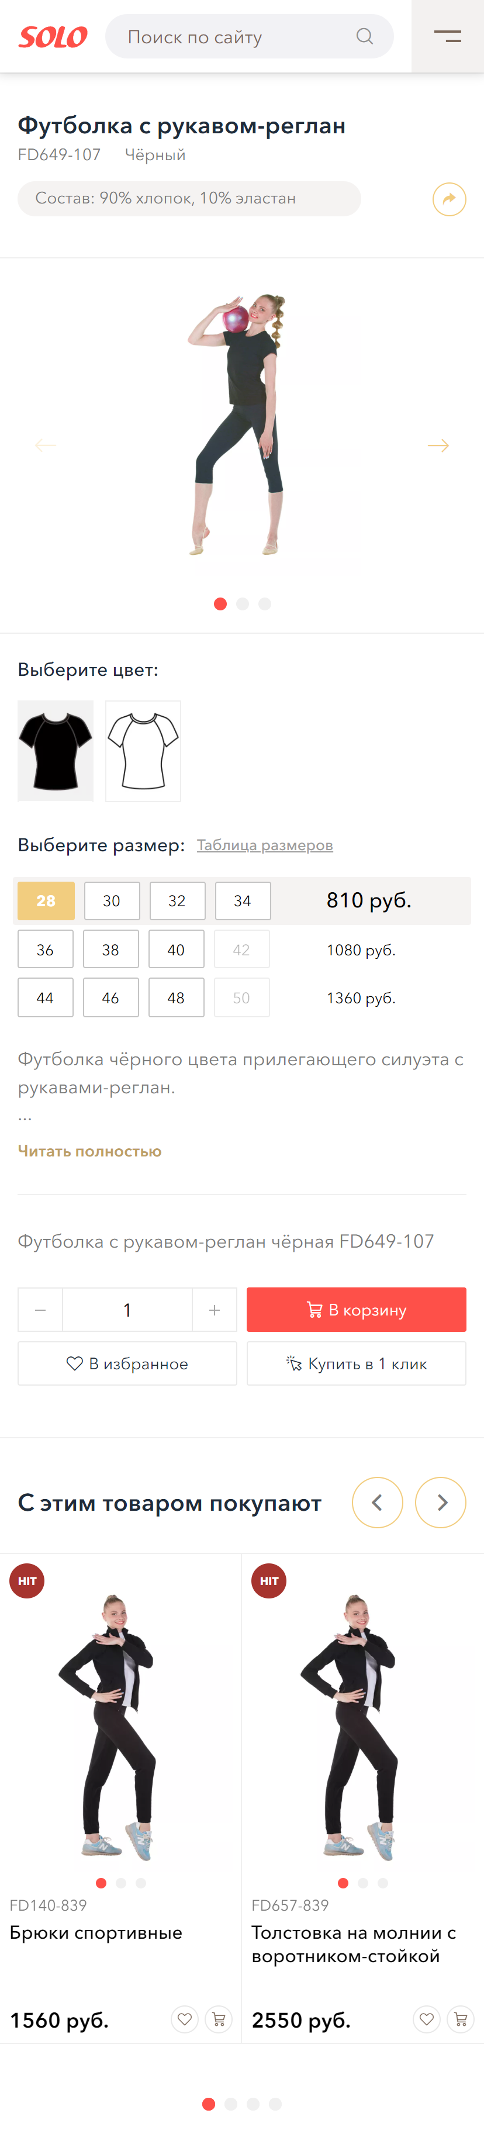
Task: Select size 46
Action: pyautogui.click(x=110, y=997)
